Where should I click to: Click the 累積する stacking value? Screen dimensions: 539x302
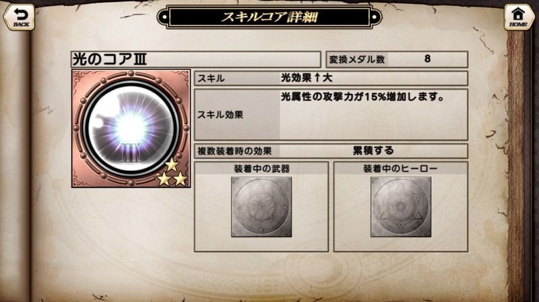point(373,151)
